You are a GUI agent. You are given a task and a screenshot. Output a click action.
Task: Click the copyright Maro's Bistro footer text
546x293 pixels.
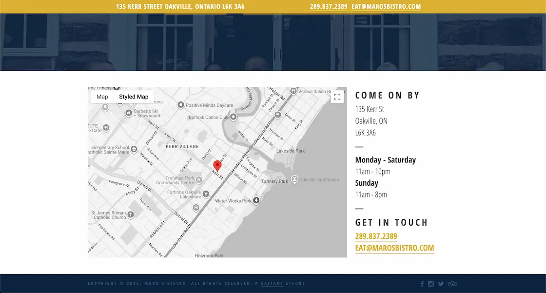coord(197,284)
